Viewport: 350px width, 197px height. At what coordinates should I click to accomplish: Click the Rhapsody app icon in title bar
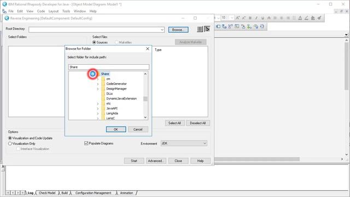click(4, 4)
